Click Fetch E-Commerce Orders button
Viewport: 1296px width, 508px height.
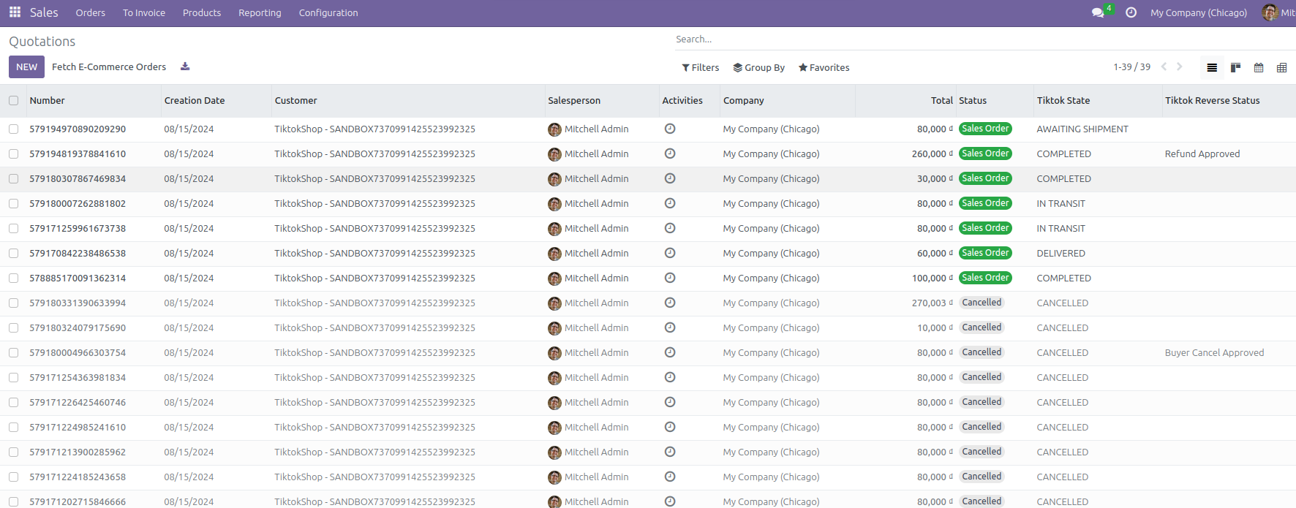pyautogui.click(x=109, y=67)
